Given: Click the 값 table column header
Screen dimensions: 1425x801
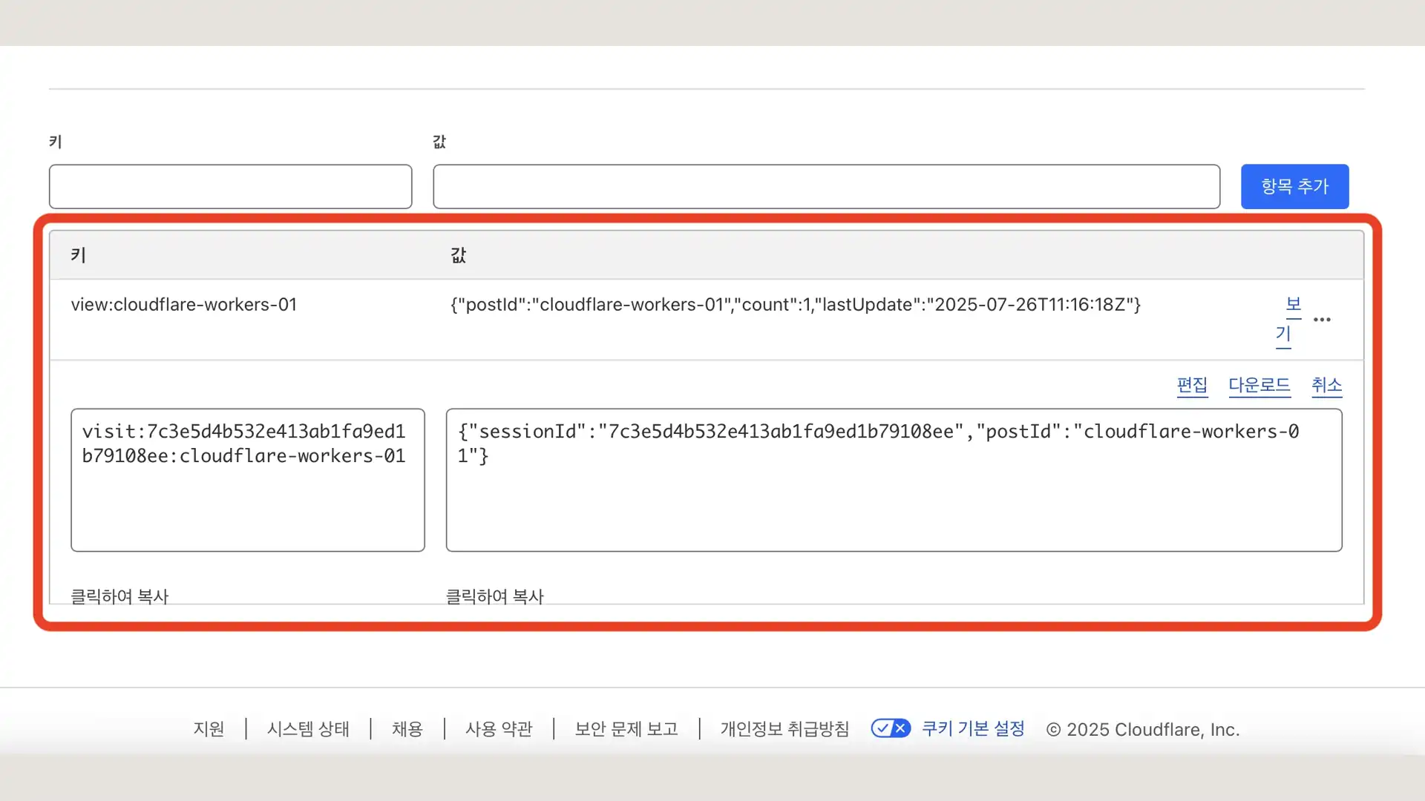Looking at the screenshot, I should 459,255.
